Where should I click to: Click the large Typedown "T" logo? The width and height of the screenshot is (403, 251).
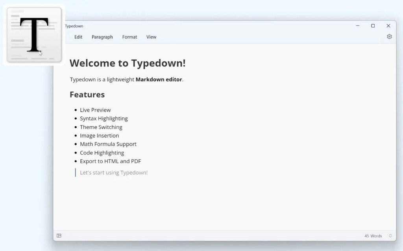34,35
